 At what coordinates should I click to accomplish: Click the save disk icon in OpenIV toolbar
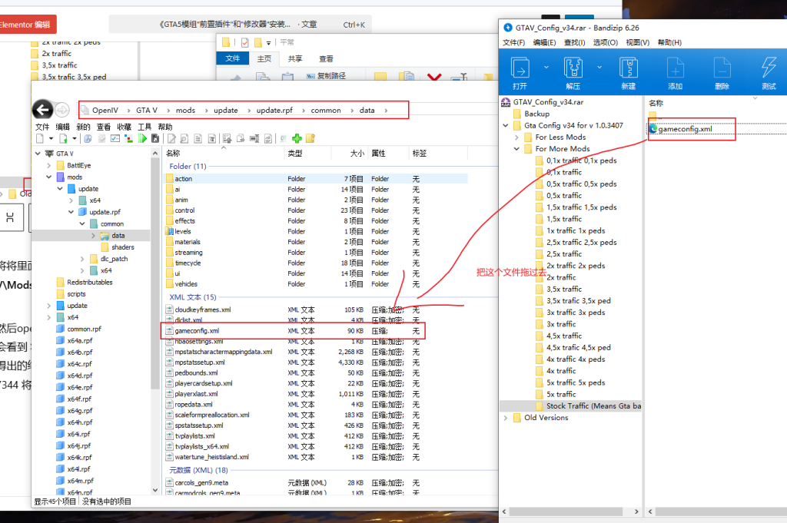click(x=155, y=138)
